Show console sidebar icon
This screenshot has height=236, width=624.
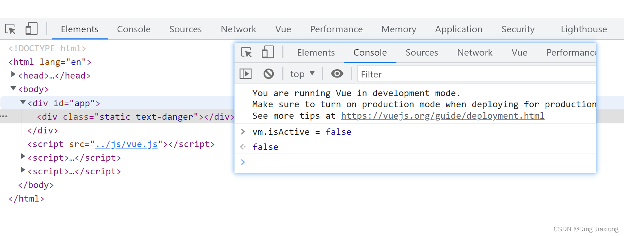point(246,74)
